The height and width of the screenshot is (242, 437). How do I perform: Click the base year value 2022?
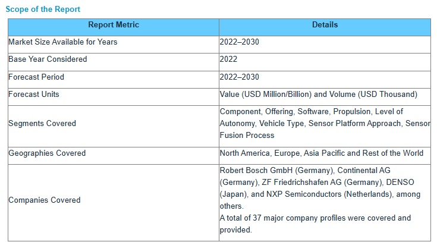pos(228,59)
